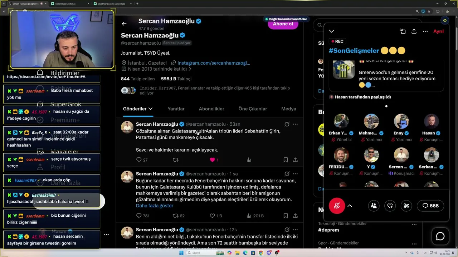The width and height of the screenshot is (458, 257).
Task: Open the Discord invite link in chat
Action: coord(46,77)
